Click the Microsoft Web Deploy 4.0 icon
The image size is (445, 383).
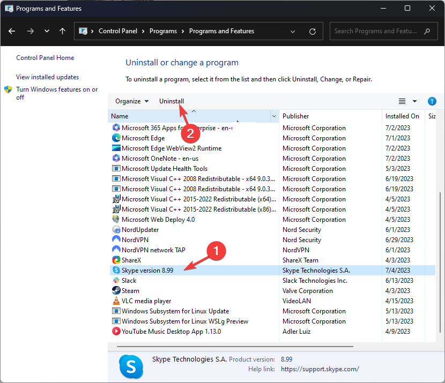[x=116, y=219]
